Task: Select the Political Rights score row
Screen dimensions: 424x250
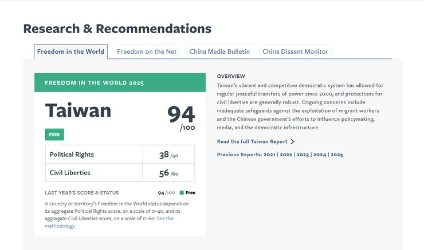Action: tap(120, 154)
